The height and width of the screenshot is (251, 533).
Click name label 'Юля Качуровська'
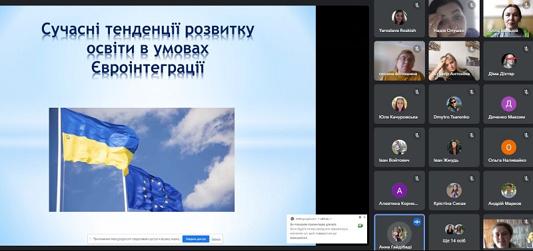tap(398, 117)
